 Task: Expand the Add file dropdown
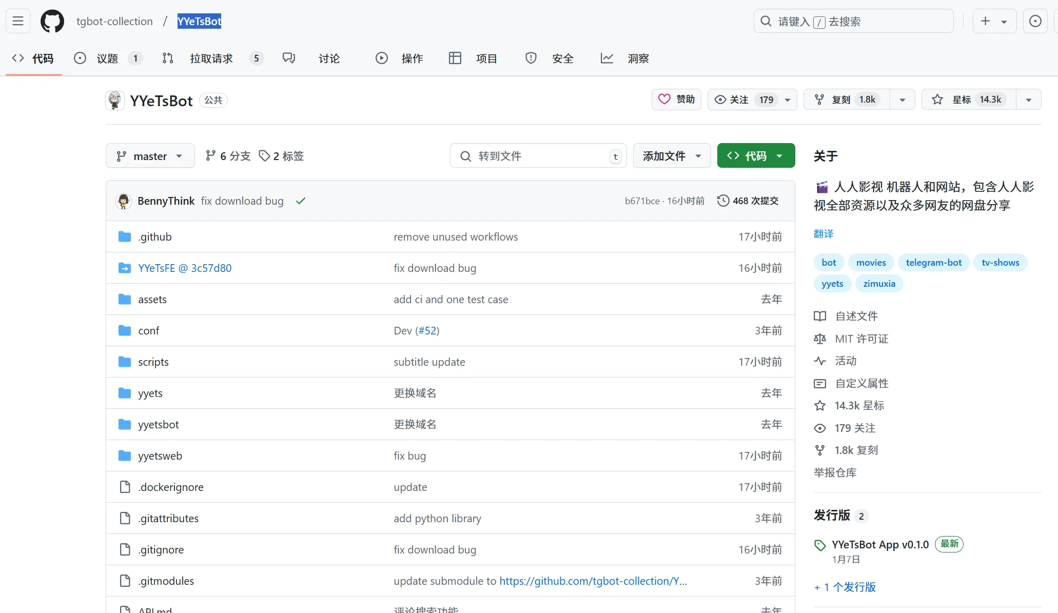pyautogui.click(x=672, y=156)
